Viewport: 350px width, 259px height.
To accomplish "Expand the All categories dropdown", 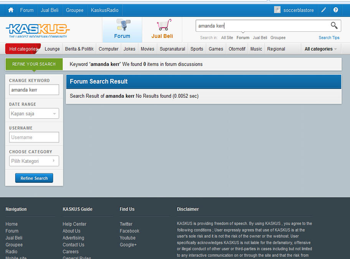I will point(321,49).
